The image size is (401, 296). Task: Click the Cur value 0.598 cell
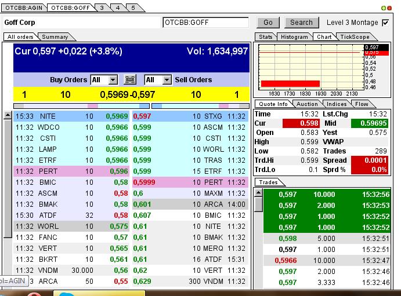click(x=301, y=123)
